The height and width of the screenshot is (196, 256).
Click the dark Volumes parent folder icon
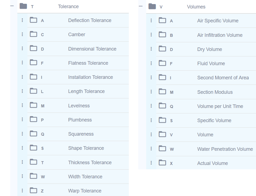[152, 6]
